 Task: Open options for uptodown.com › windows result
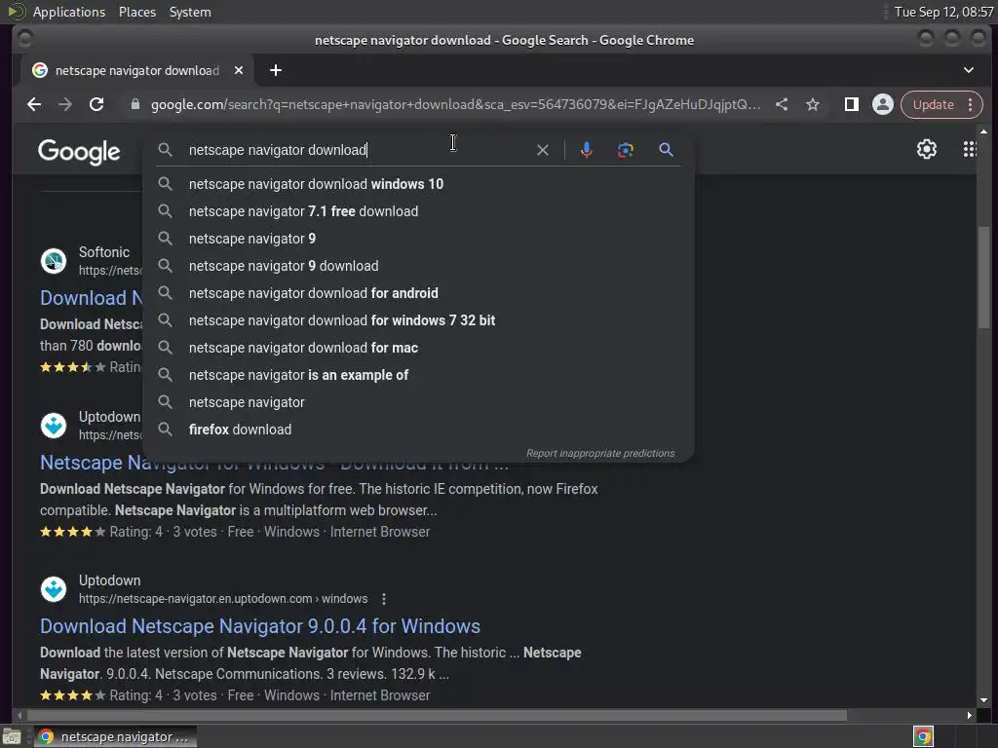click(384, 599)
